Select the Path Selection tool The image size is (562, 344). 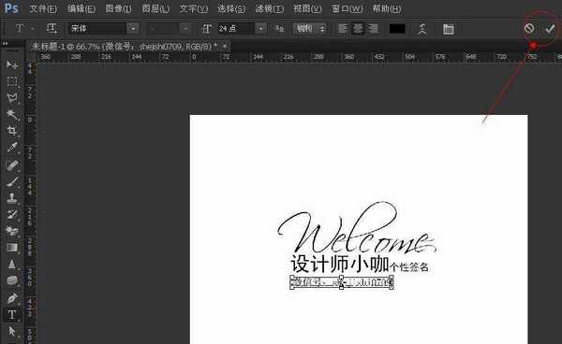[12, 331]
